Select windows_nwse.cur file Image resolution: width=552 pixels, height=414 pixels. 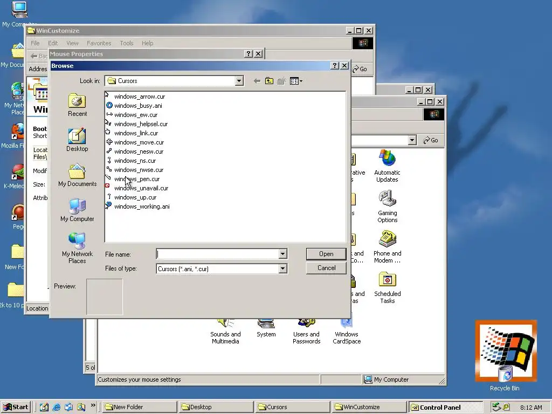134,170
